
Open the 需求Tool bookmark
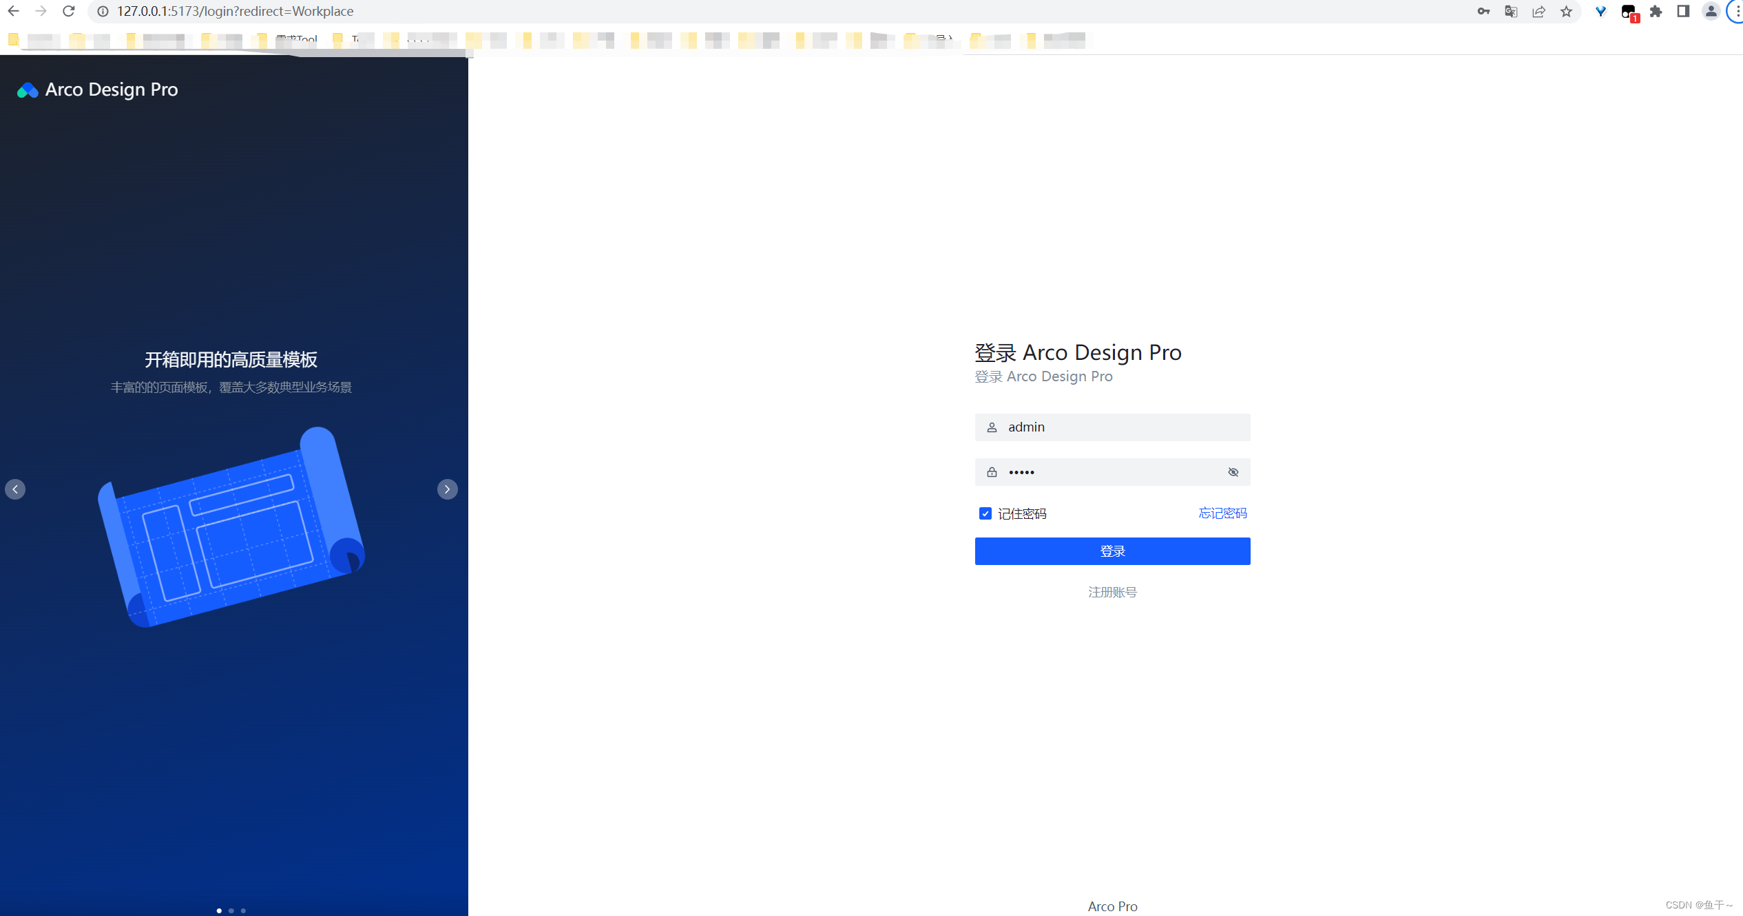[296, 39]
